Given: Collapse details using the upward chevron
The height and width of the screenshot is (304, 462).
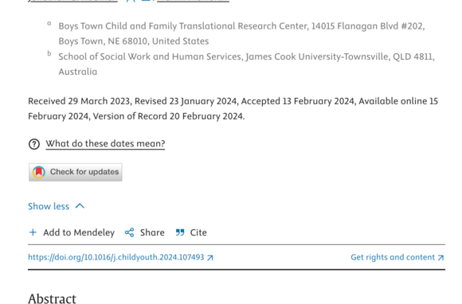Looking at the screenshot, I should 80,206.
